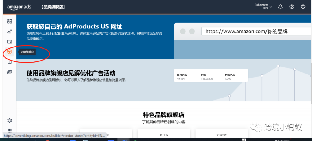The height and width of the screenshot is (141, 312).
Task: Expand the Robometa 美国 account dropdown
Action: pyautogui.click(x=263, y=7)
